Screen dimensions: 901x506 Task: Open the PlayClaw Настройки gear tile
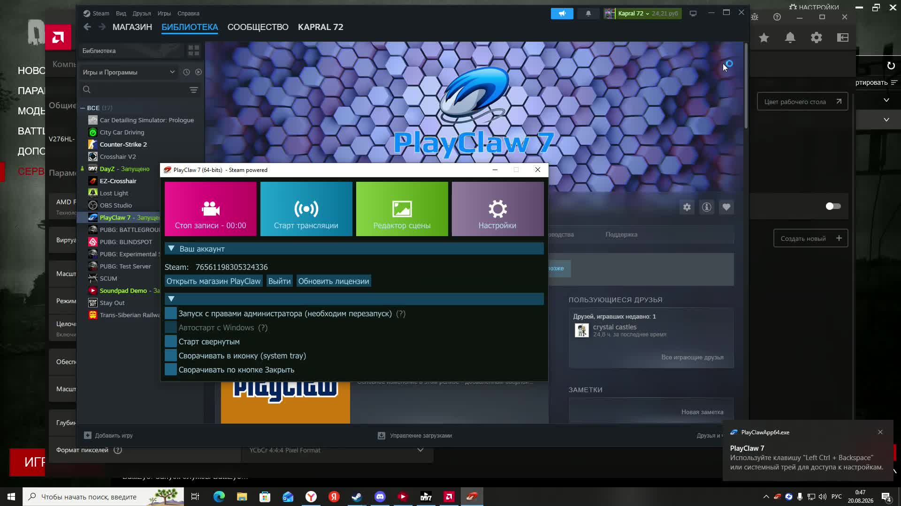(498, 209)
